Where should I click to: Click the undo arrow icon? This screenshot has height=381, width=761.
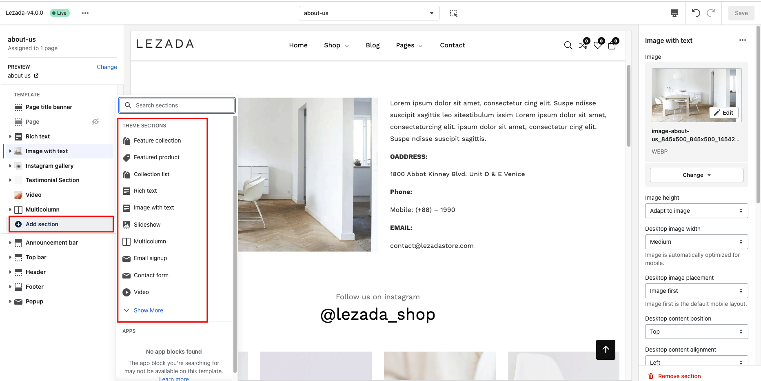(696, 13)
